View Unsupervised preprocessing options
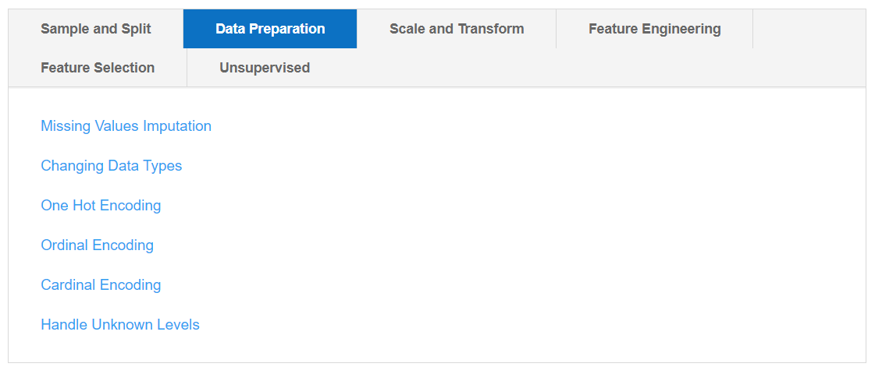This screenshot has width=875, height=374. (x=265, y=68)
